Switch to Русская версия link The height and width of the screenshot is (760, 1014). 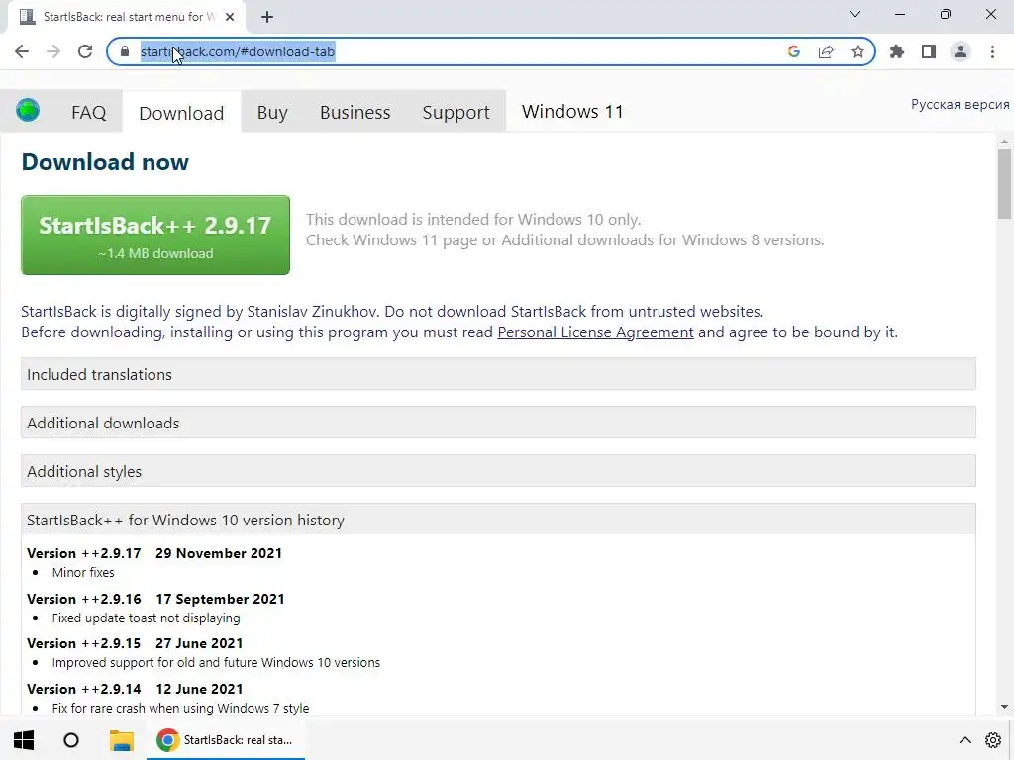tap(961, 105)
